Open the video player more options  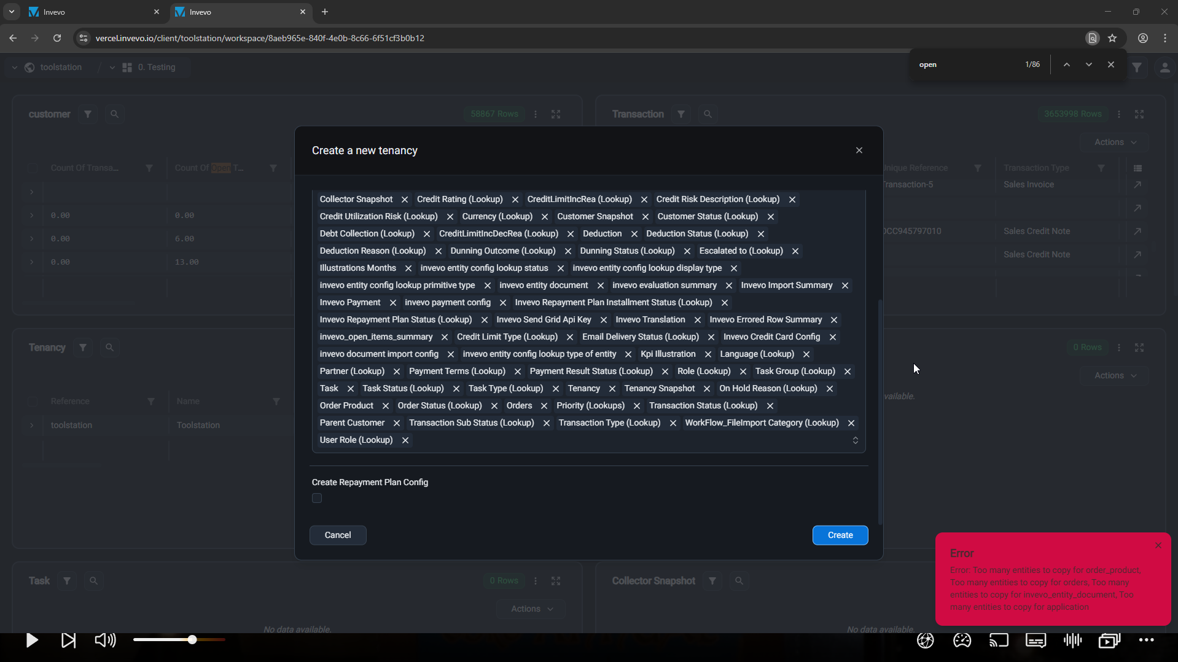(x=1146, y=641)
